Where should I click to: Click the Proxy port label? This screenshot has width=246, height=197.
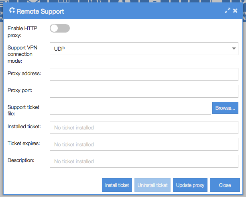20,90
